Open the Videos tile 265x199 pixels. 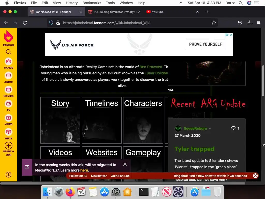(x=60, y=153)
